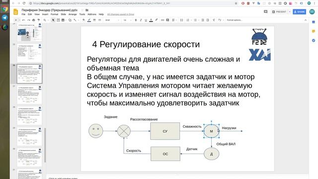The width and height of the screenshot is (318, 179).
Task: Click the Add comment toolbar icon
Action: pyautogui.click(x=167, y=20)
